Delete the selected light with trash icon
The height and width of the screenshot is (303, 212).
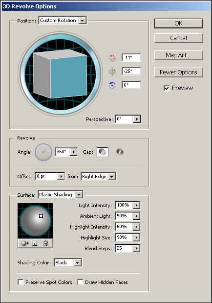[45, 243]
